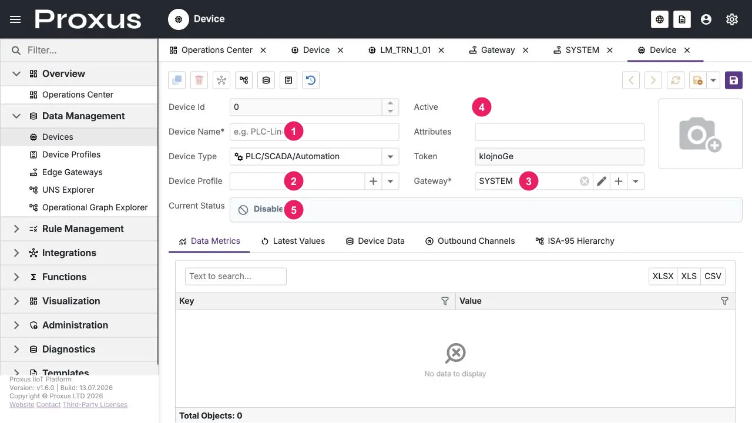Edit the SYSTEM gateway with pencil
The width and height of the screenshot is (752, 423).
602,182
